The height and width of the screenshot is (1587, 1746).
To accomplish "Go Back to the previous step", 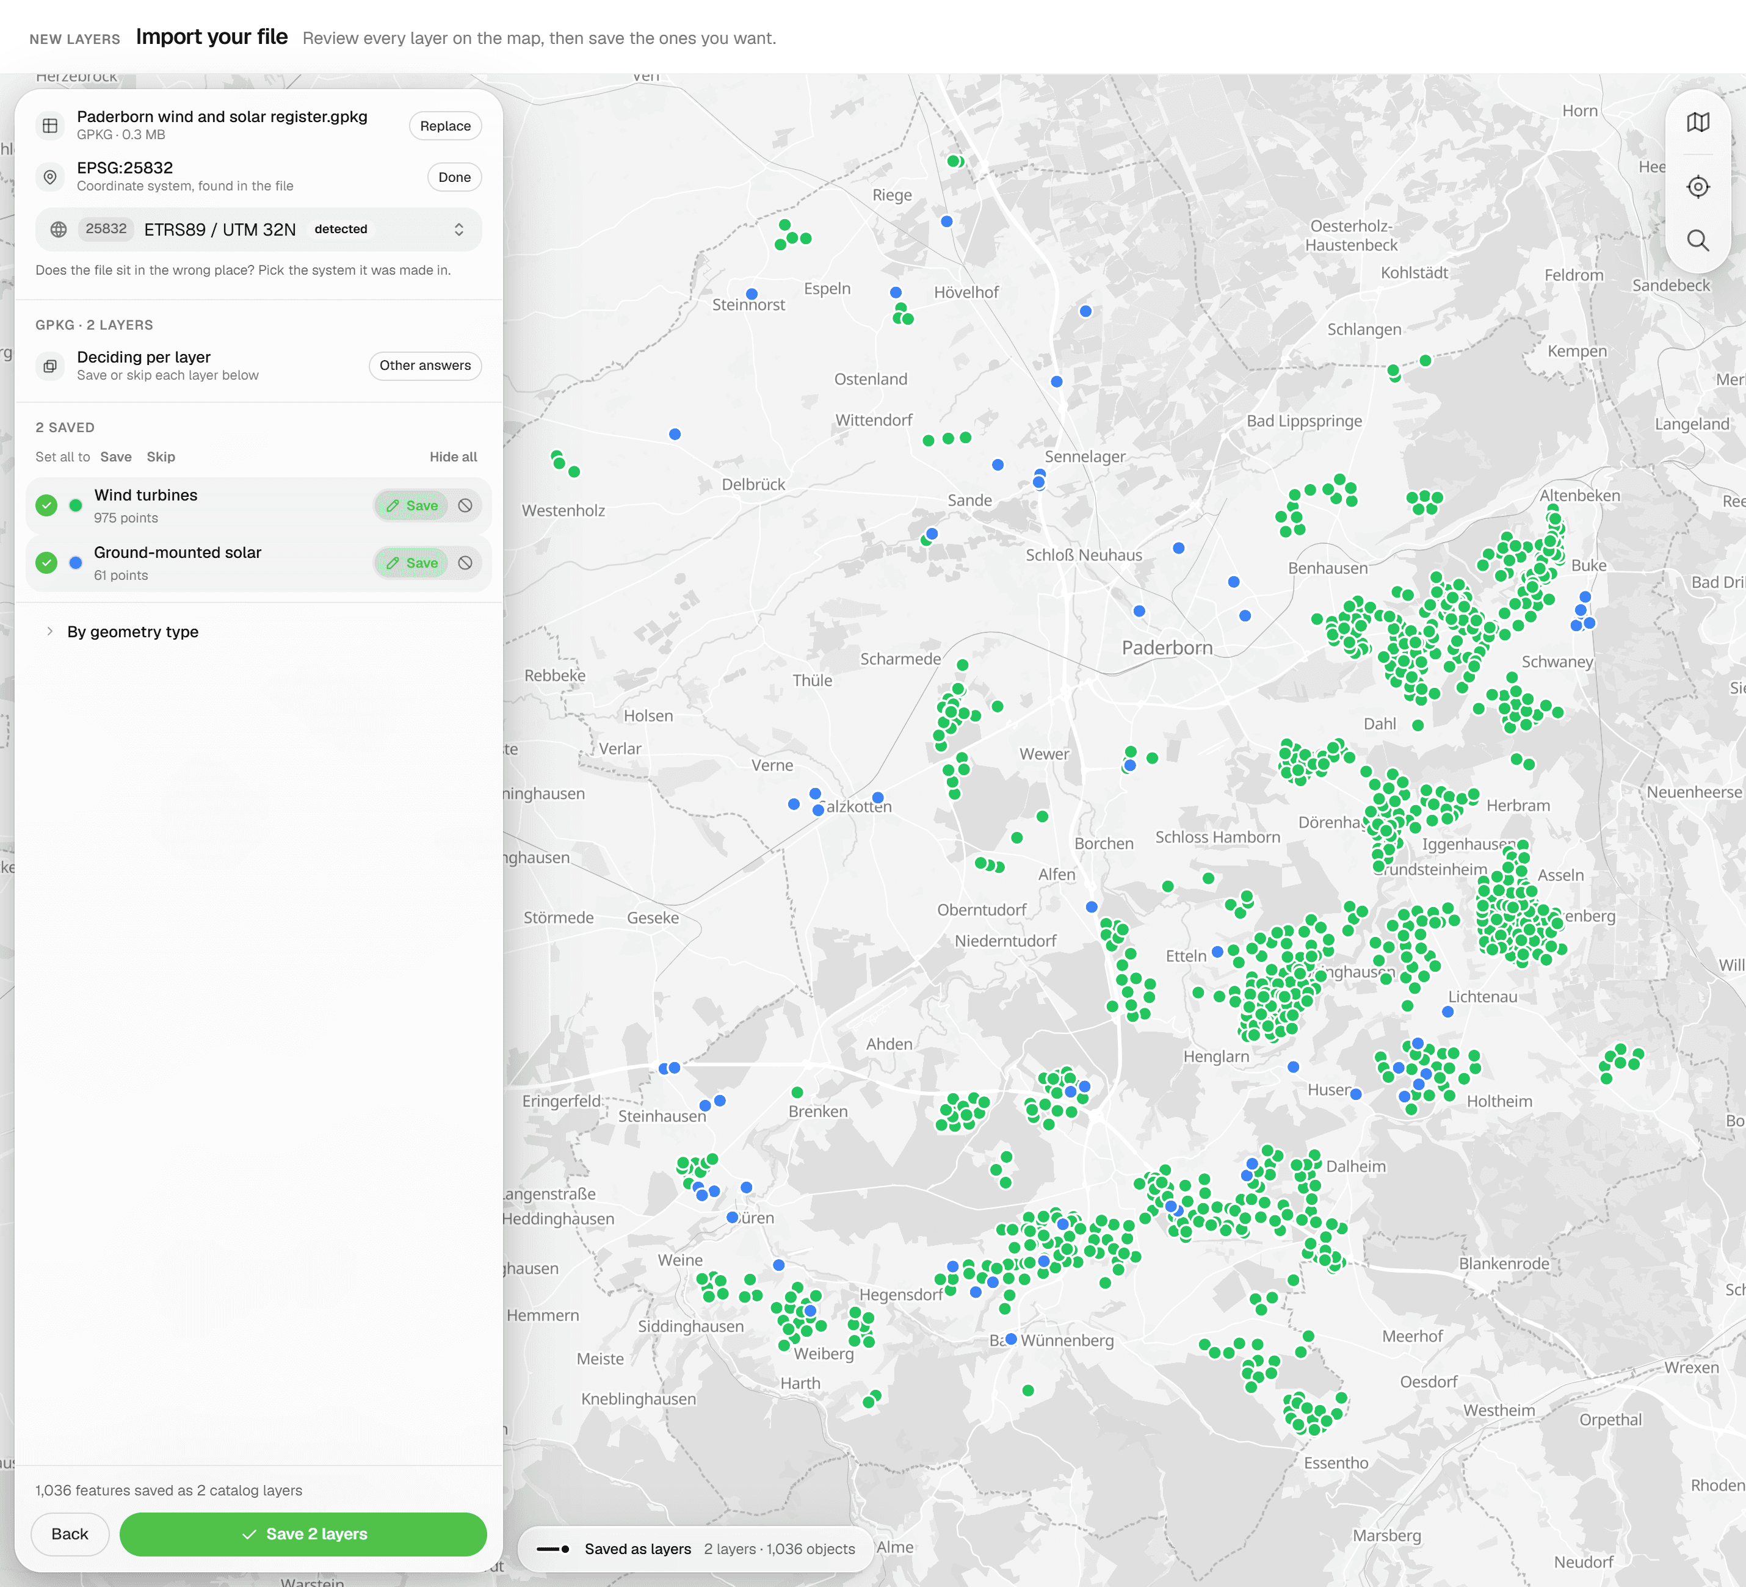I will 69,1534.
